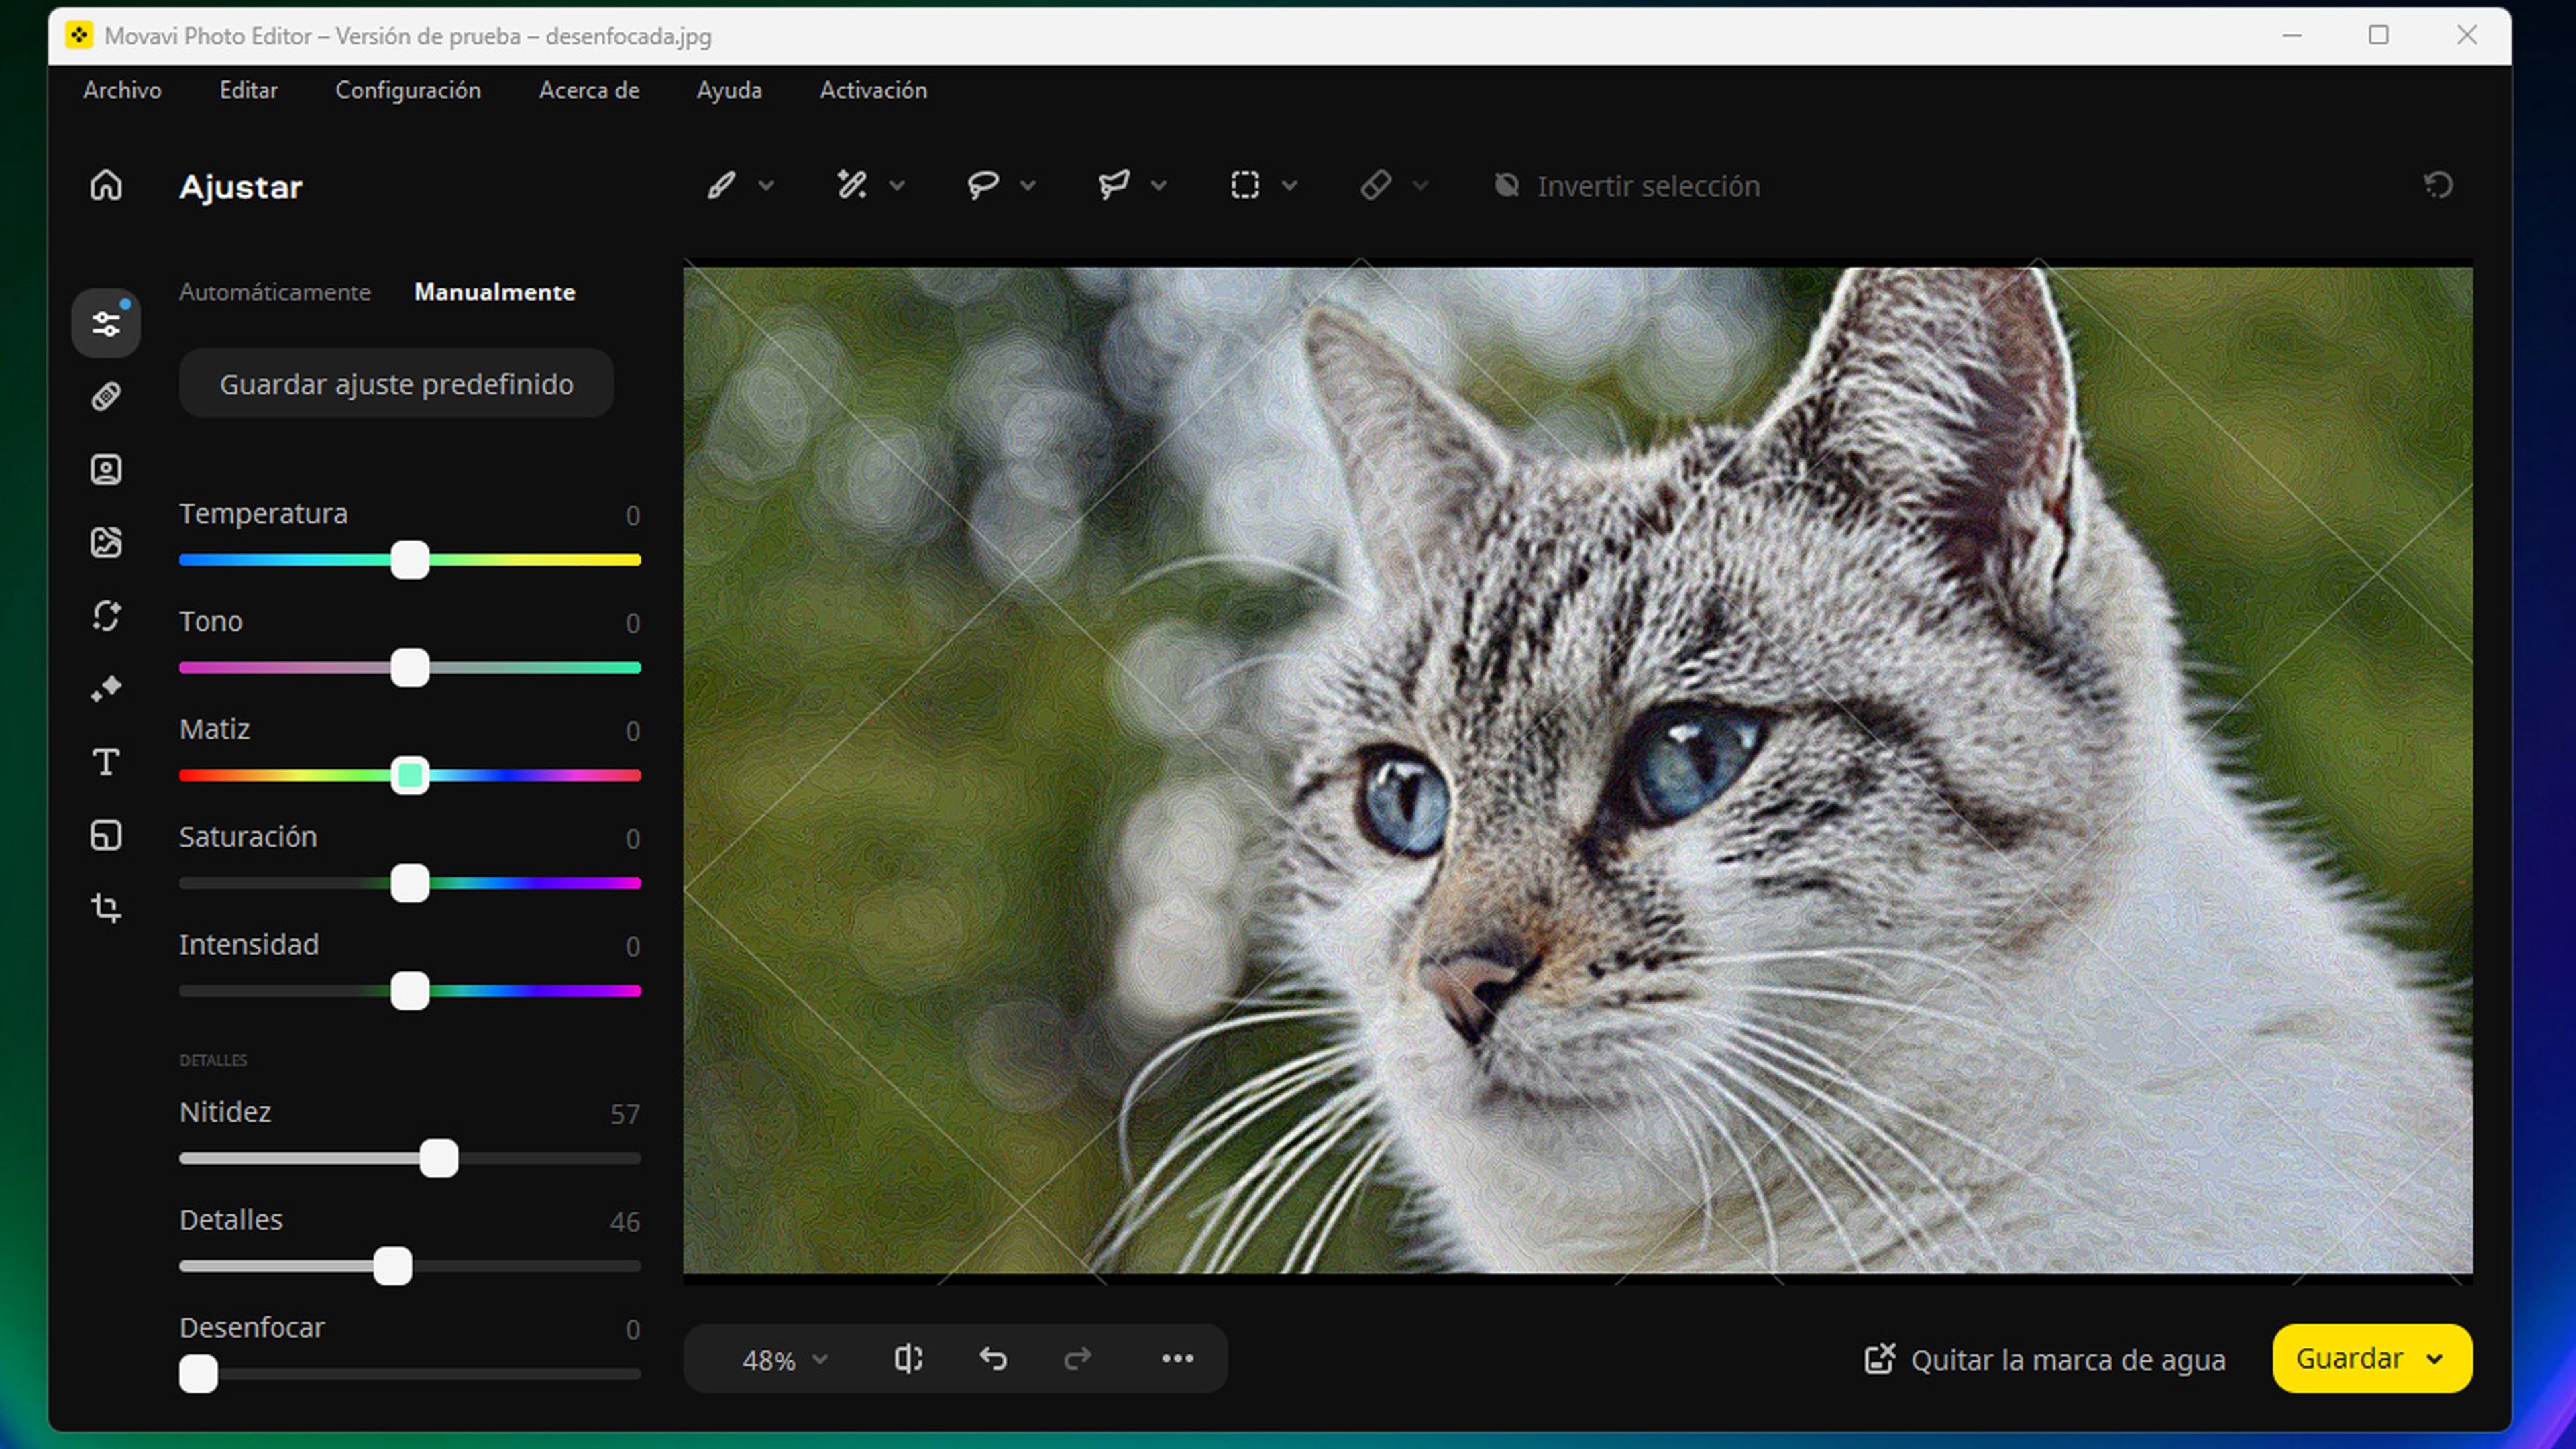Expand the eraser tool options chevron
The height and width of the screenshot is (1449, 2576).
1421,185
